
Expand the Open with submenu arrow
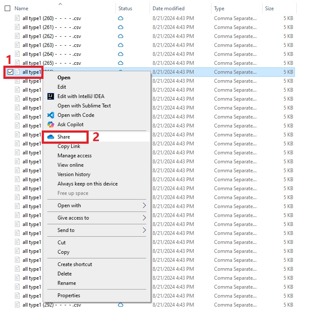pos(144,206)
